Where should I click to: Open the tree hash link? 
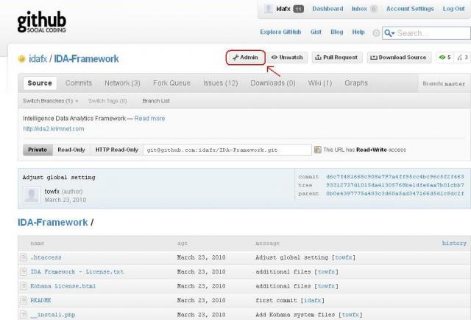(395, 185)
